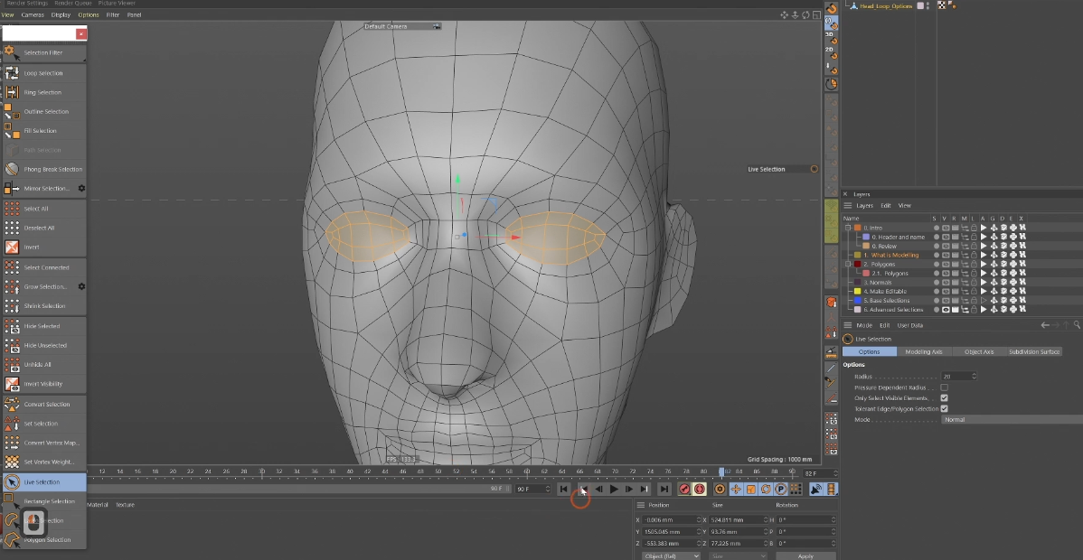This screenshot has height=560, width=1083.
Task: Open User Data menu in Attributes
Action: [x=910, y=325]
